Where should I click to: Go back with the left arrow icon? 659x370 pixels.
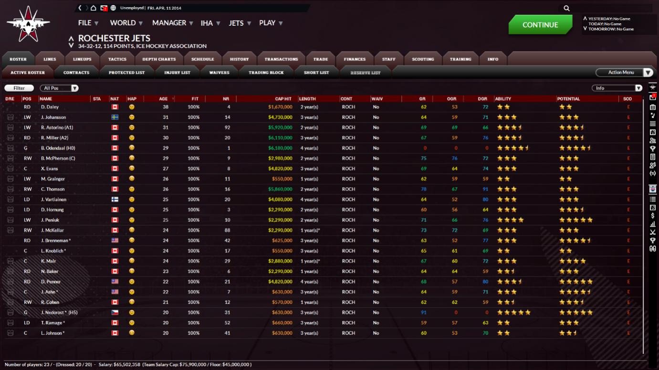(80, 8)
